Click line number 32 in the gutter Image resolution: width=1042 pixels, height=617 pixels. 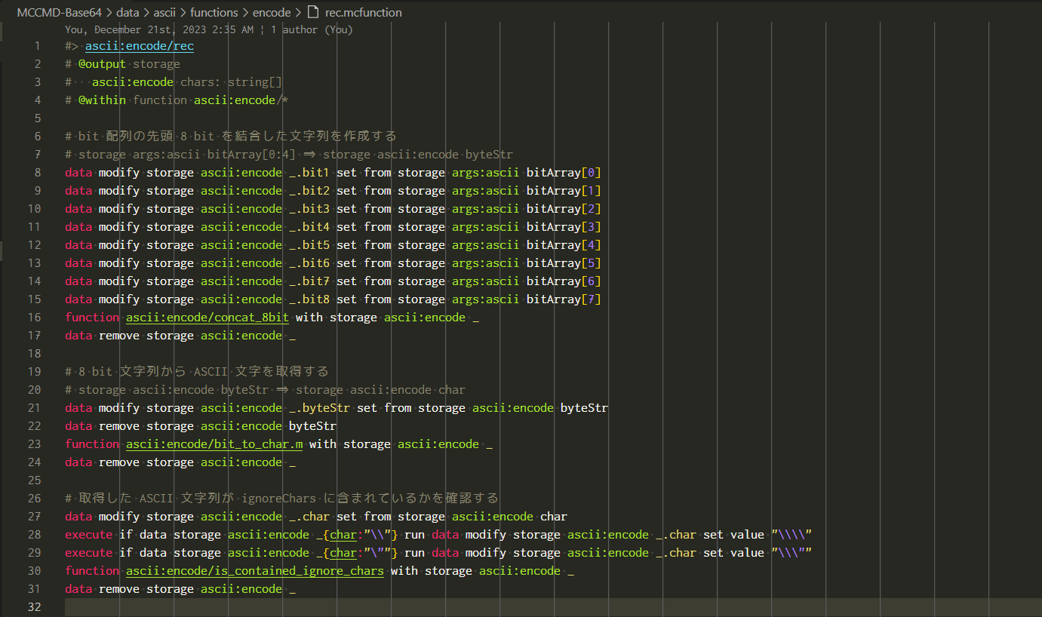point(34,607)
